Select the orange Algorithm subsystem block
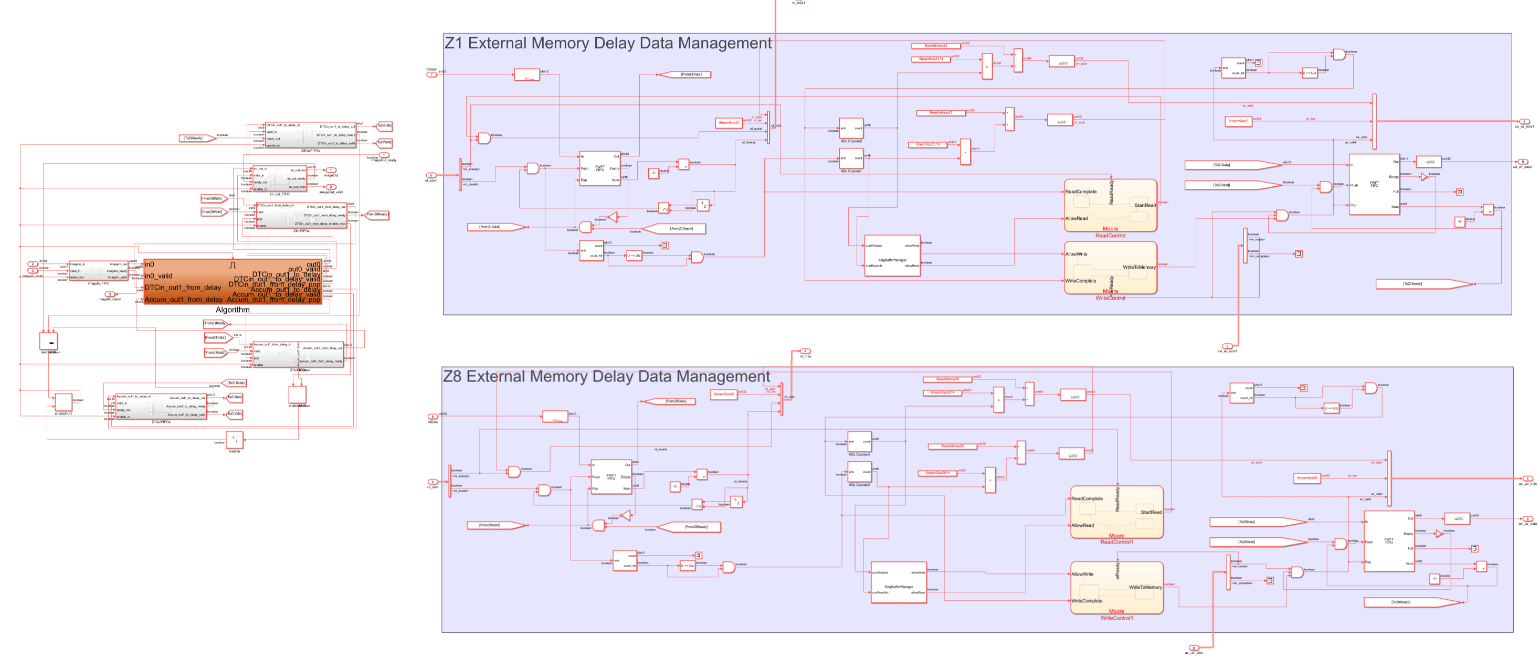Viewport: 1540px width, 659px height. [x=233, y=281]
